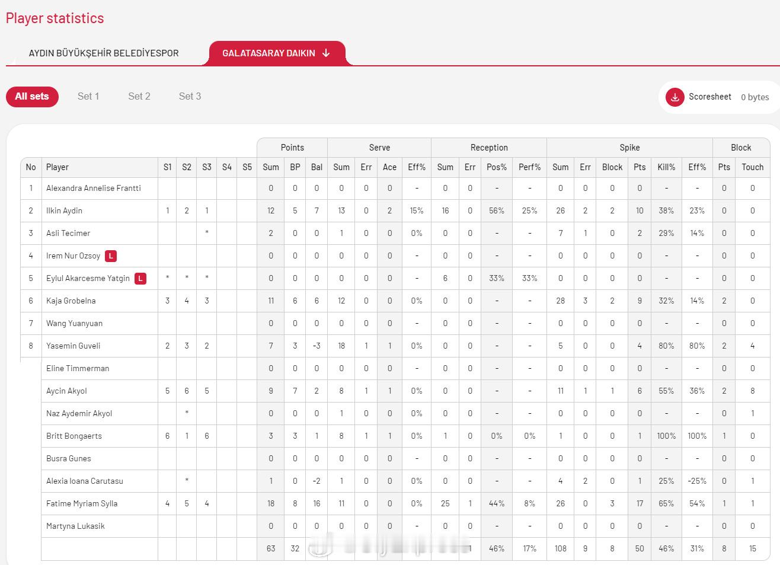
Task: Click Alexia Ioana Carutasu's -25% spike efficiency
Action: 697,481
